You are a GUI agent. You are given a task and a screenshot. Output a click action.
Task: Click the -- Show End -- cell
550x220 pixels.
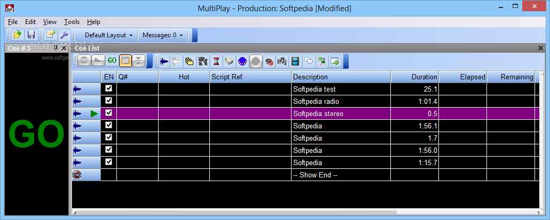(341, 175)
